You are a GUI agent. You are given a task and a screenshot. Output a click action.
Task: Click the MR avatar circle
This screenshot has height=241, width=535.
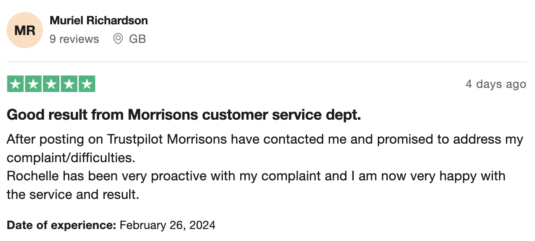pyautogui.click(x=25, y=30)
